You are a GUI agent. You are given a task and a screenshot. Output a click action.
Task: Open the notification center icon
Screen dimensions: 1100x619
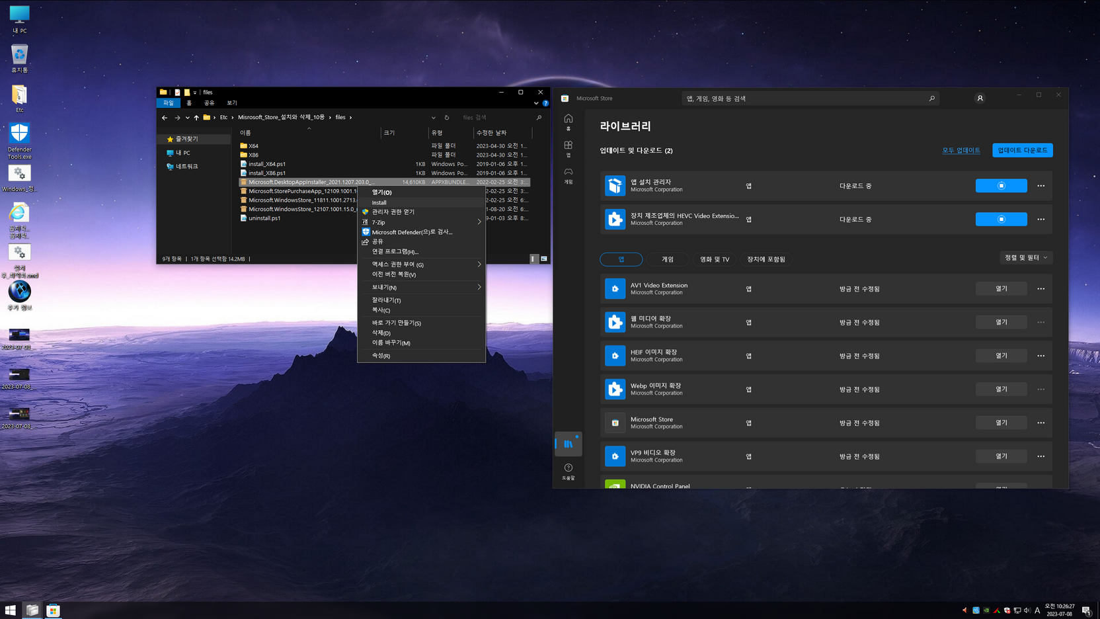(1086, 610)
